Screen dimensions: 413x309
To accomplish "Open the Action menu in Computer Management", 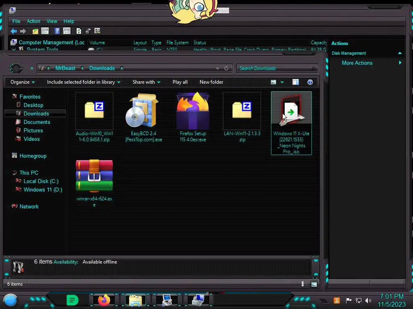I will pyautogui.click(x=33, y=21).
